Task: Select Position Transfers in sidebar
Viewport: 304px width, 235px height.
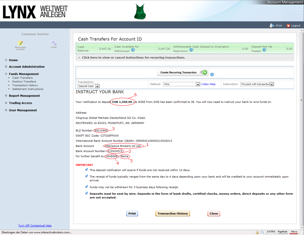Action: tap(24, 81)
